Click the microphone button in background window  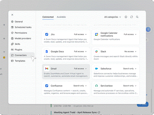tap(148, 29)
